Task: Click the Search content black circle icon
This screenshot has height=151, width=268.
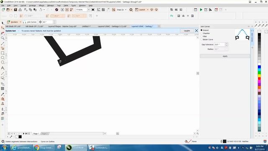Action: [x=57, y=10]
